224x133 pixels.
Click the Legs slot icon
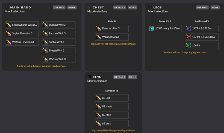150,7
